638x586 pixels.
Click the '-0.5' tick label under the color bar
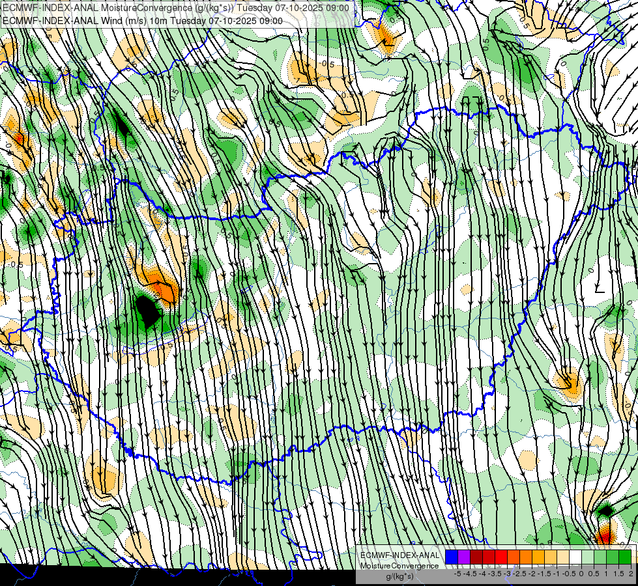point(569,574)
